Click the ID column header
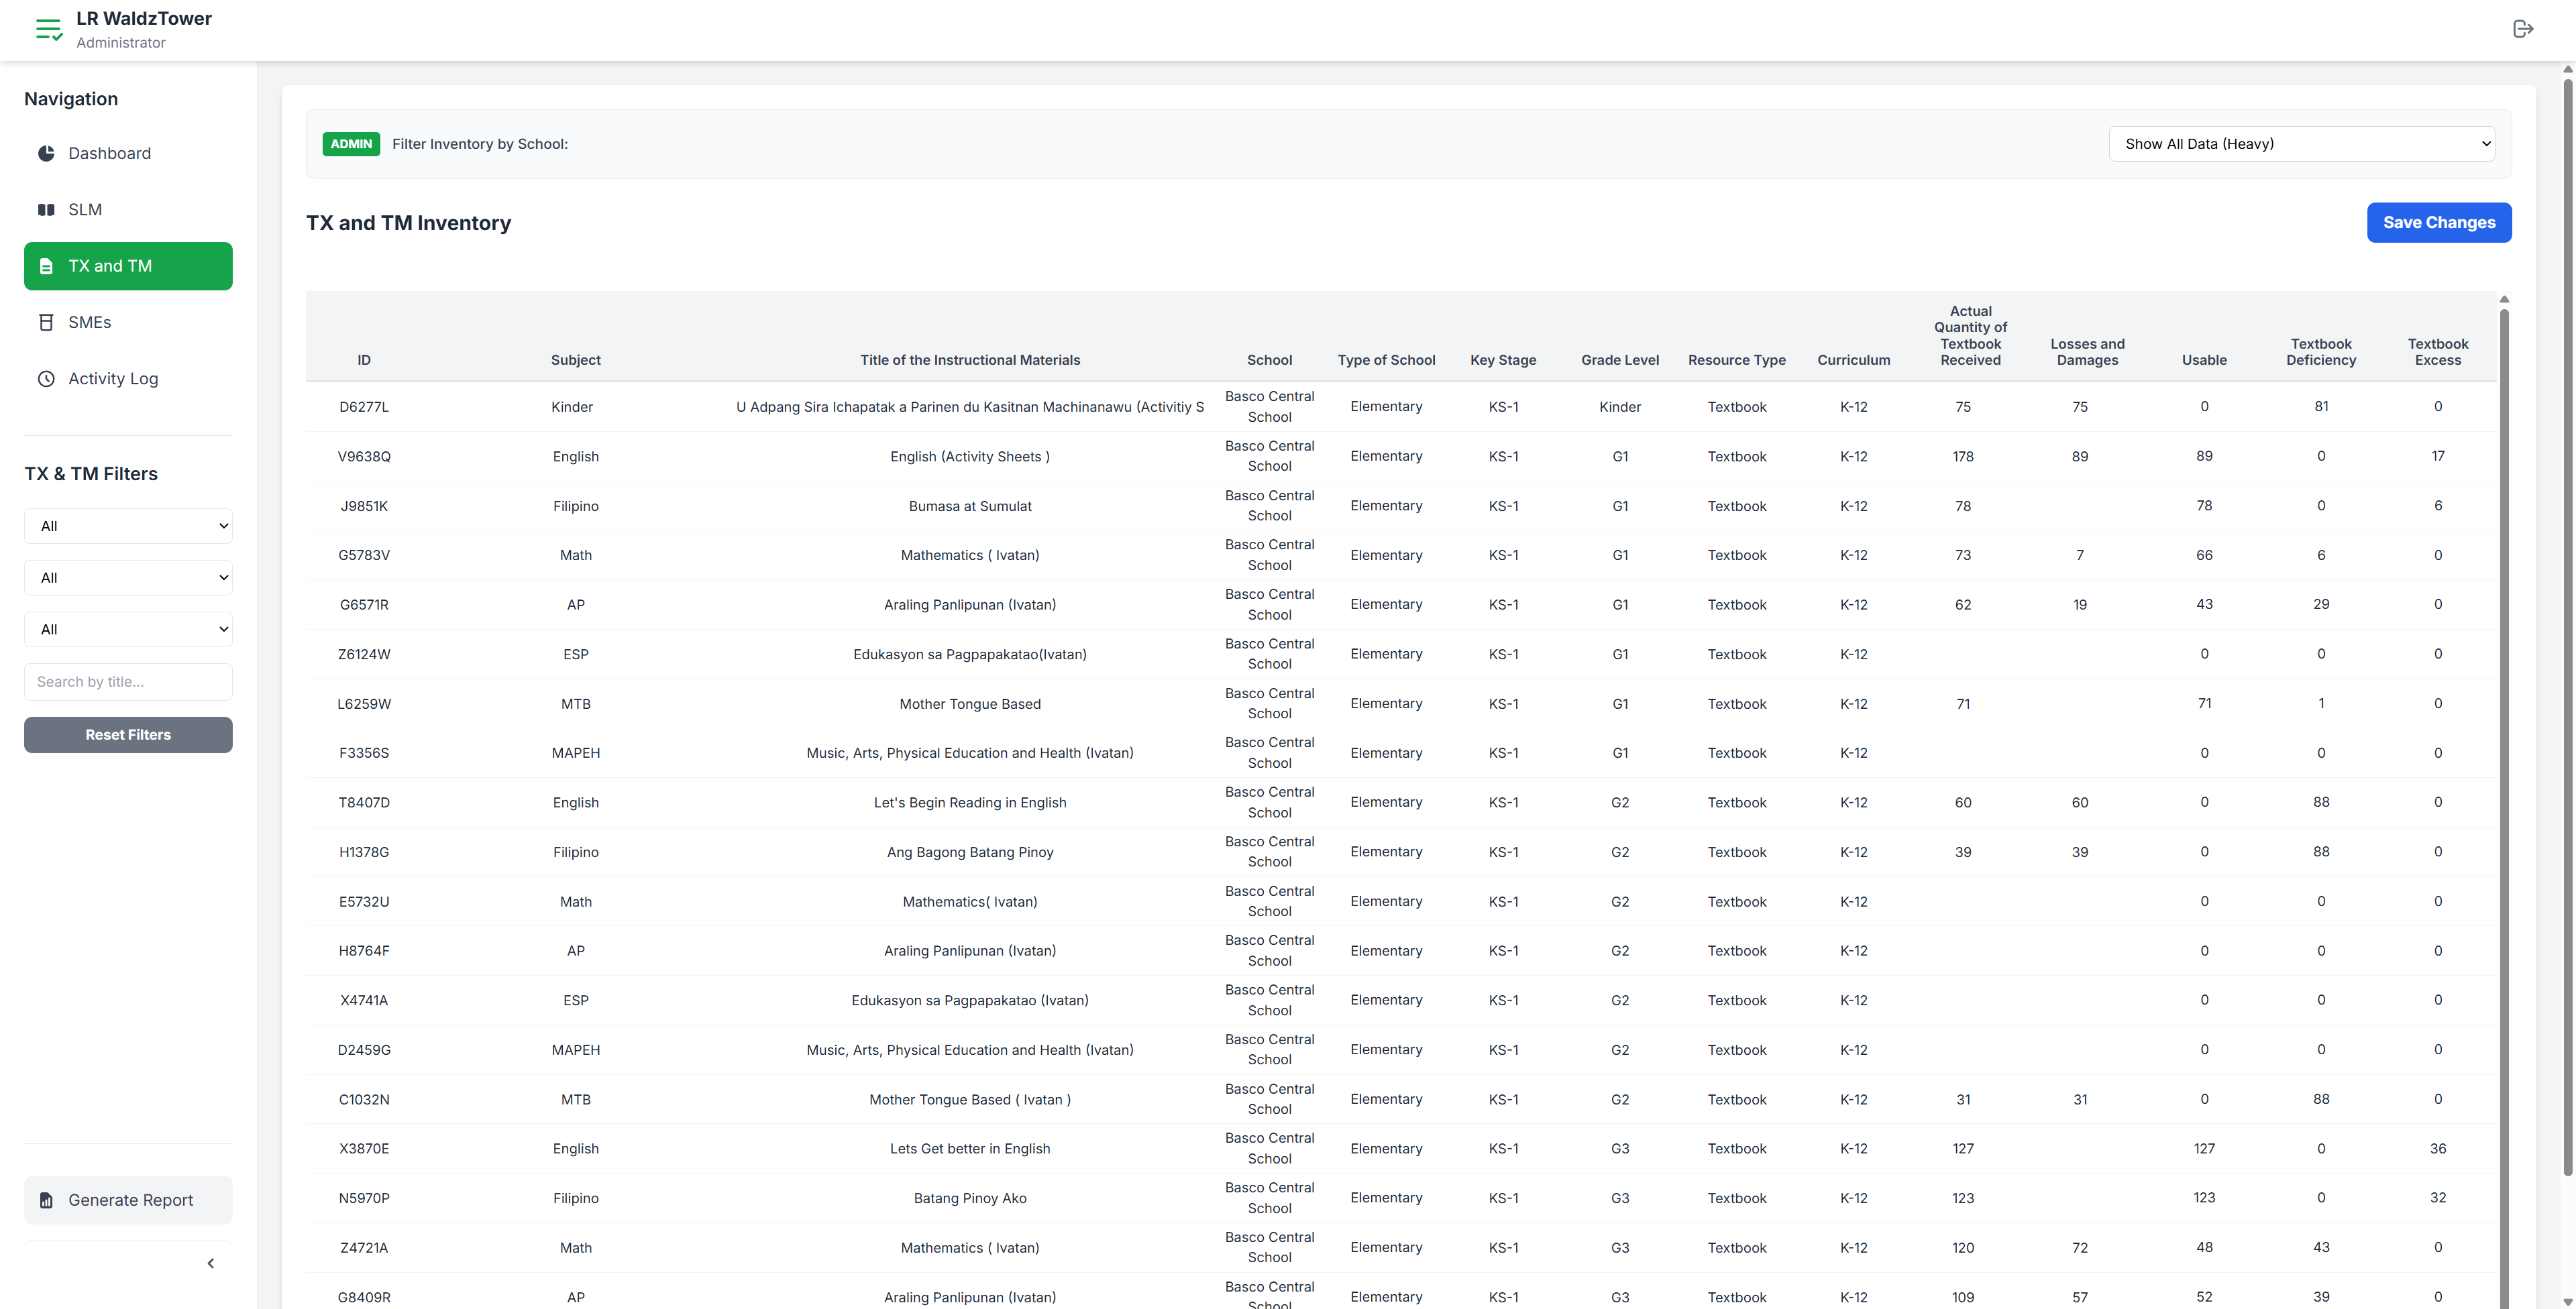Viewport: 2576px width, 1309px height. click(x=364, y=360)
